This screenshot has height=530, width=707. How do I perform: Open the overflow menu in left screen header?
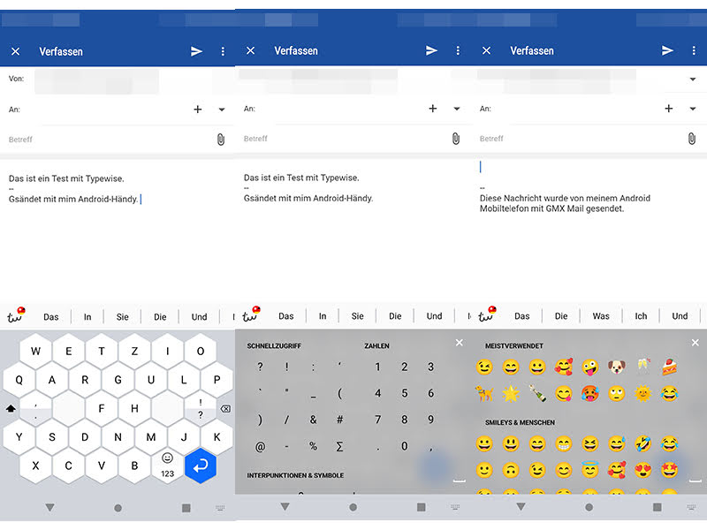coord(223,51)
